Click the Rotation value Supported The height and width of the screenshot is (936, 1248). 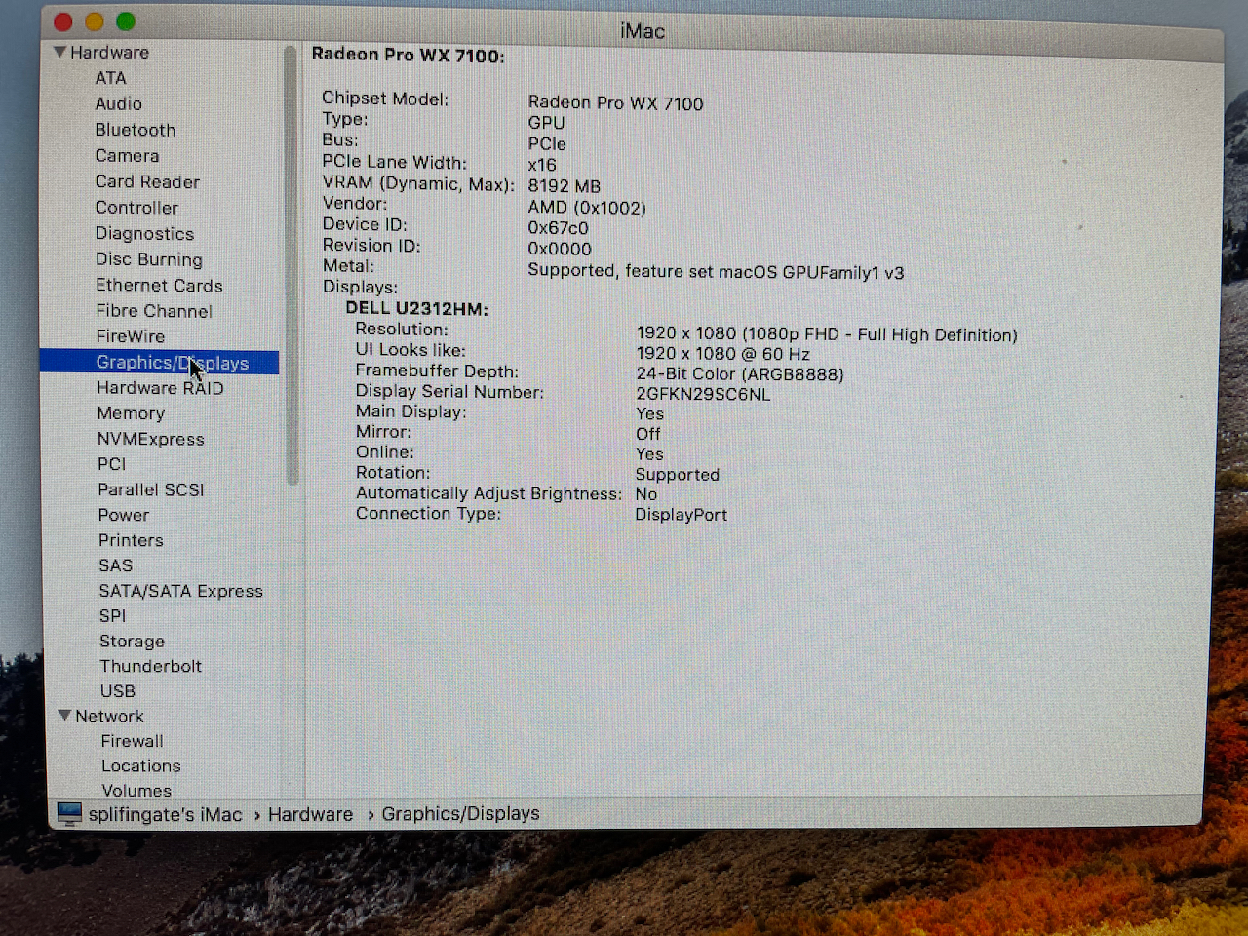point(678,475)
